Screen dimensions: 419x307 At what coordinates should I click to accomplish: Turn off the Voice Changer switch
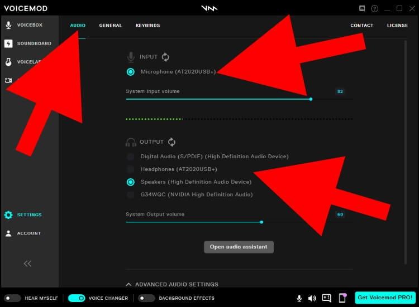[77, 298]
